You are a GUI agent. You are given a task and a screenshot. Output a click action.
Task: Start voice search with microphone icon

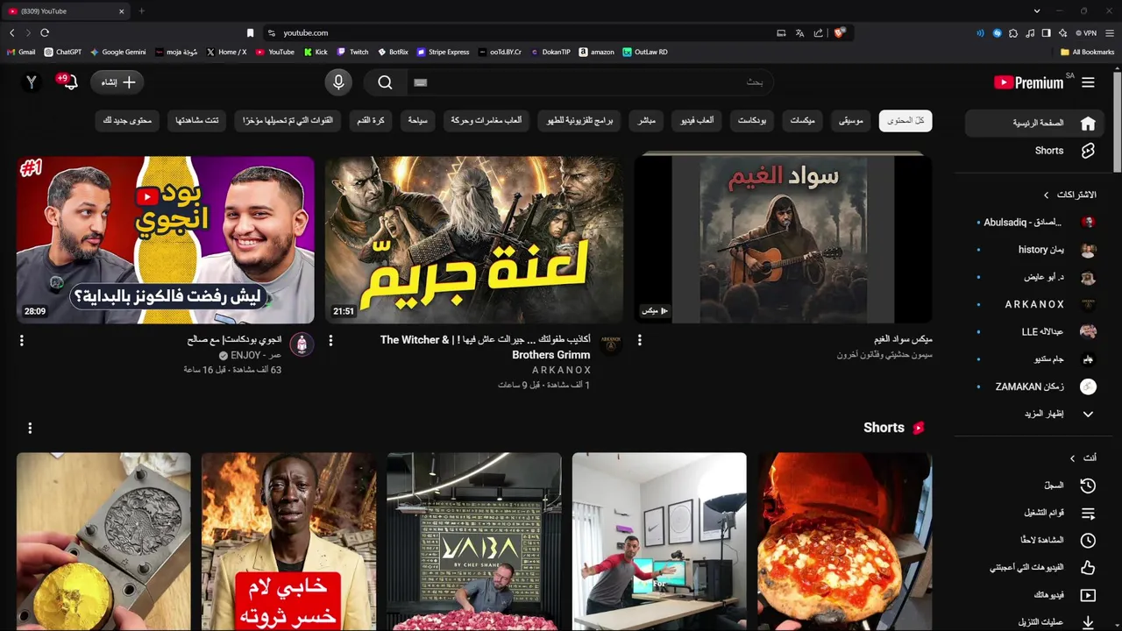click(338, 82)
